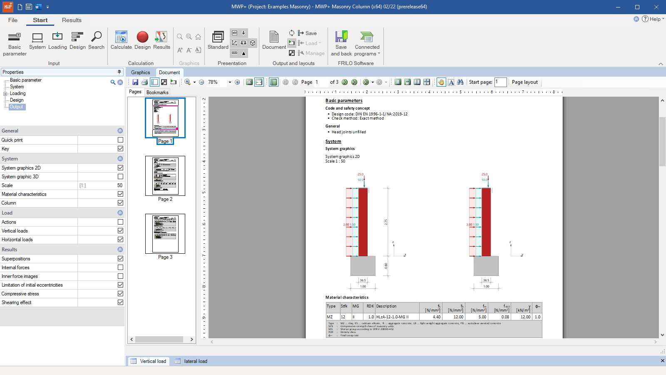Save the document with floppy icon
The width and height of the screenshot is (666, 375).
pyautogui.click(x=135, y=82)
